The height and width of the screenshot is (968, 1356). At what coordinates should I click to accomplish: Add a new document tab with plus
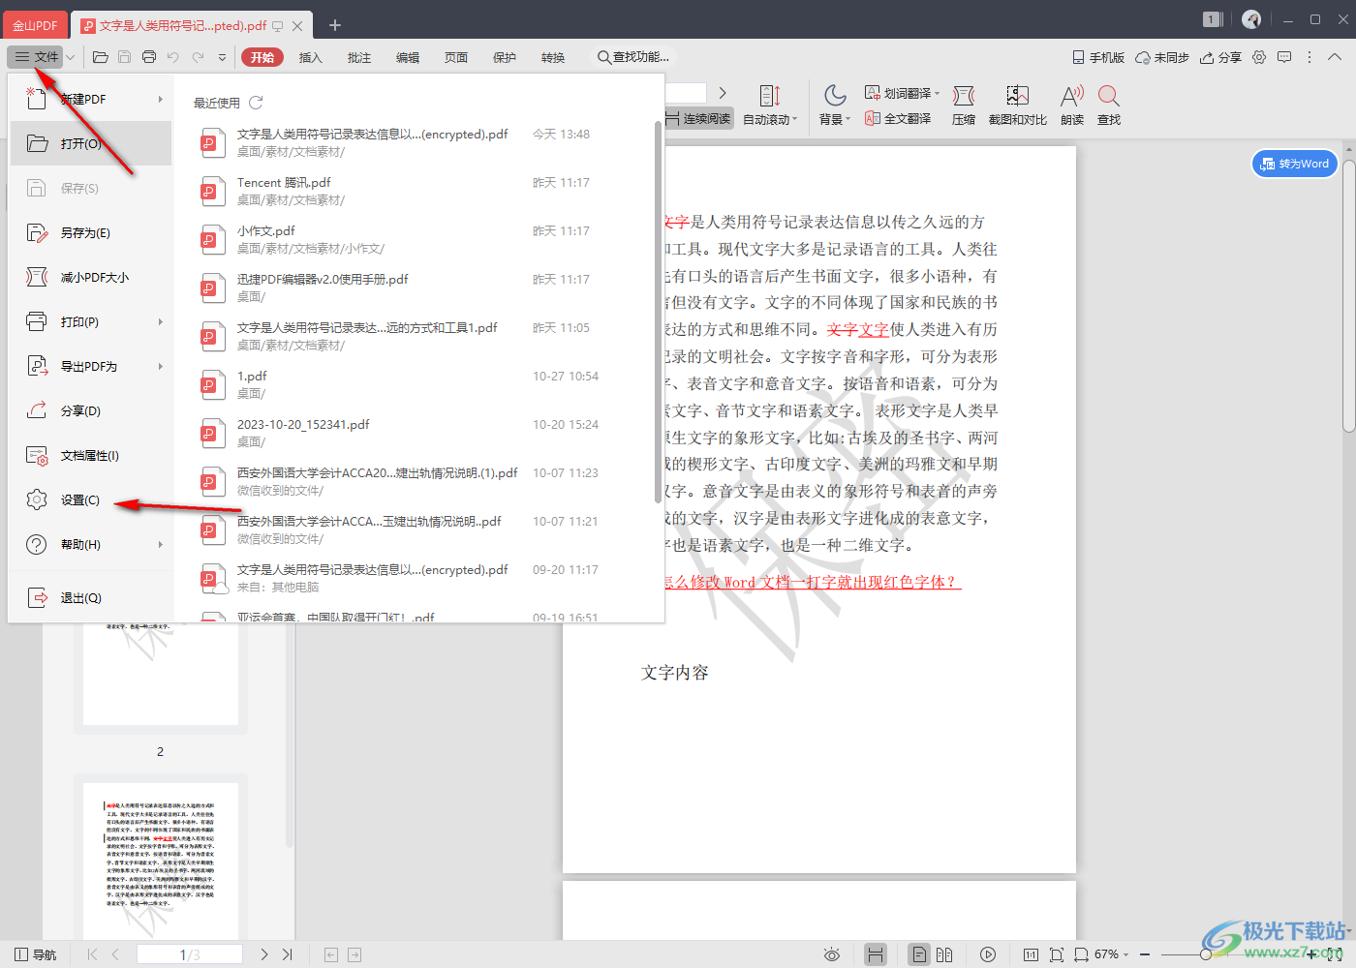[335, 25]
